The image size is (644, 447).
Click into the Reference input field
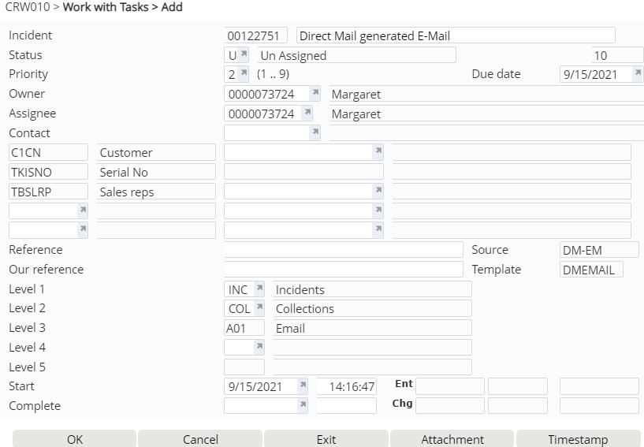pos(344,250)
